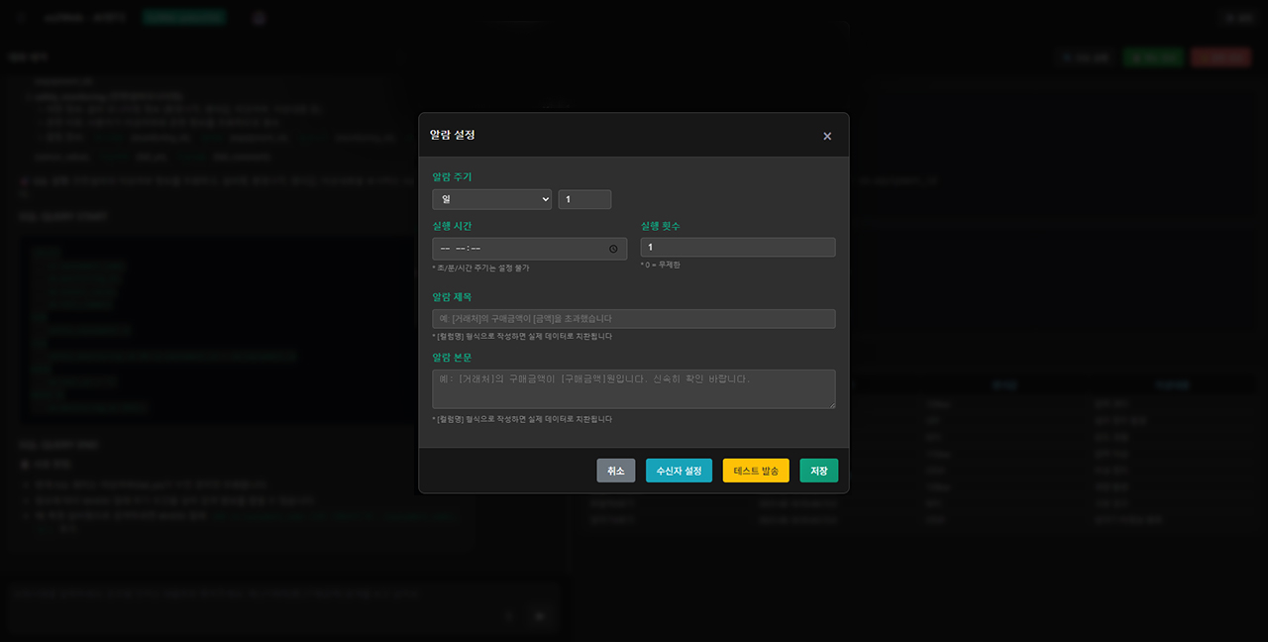
Task: Grab the 알람 본문 textarea resize handle
Action: pos(830,404)
